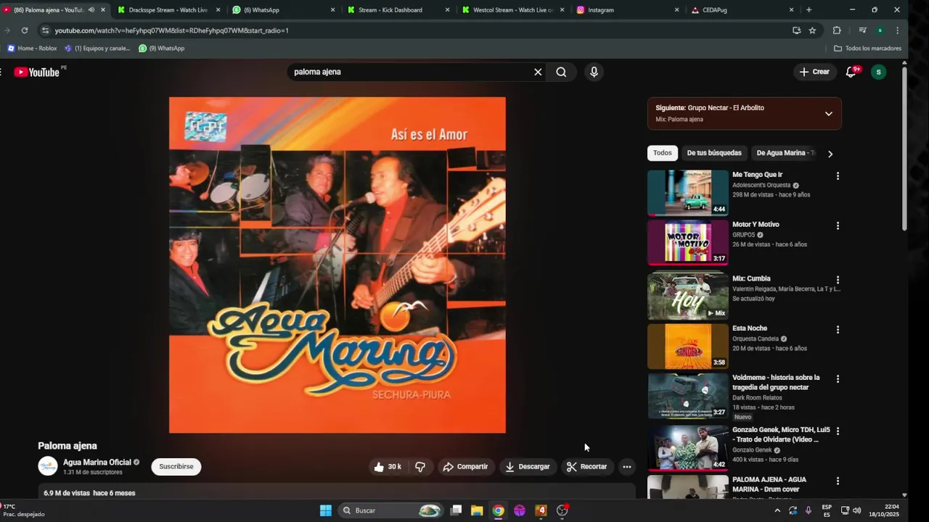Image resolution: width=929 pixels, height=522 pixels.
Task: Install app icon in the address bar
Action: [x=796, y=30]
